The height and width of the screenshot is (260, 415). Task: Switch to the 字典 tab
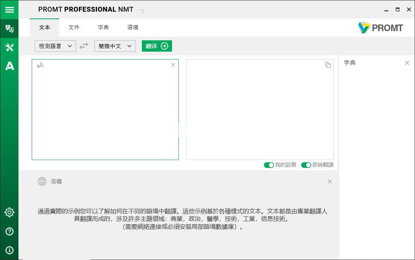tap(103, 28)
